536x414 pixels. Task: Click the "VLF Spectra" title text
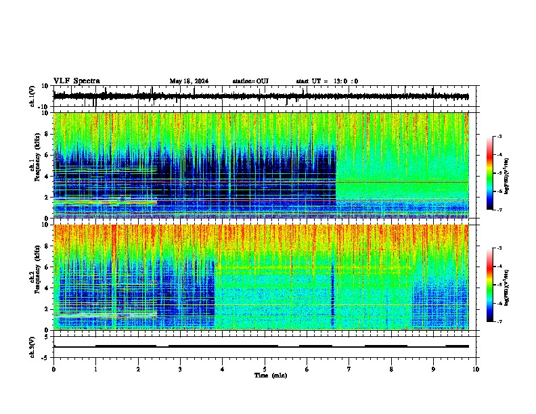click(76, 81)
